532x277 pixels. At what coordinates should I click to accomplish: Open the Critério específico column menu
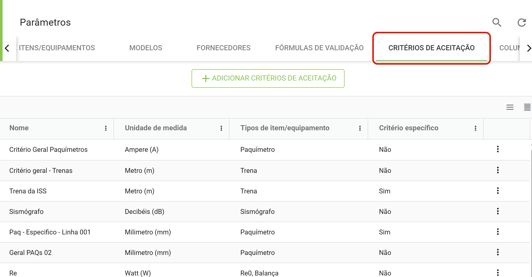(x=476, y=128)
